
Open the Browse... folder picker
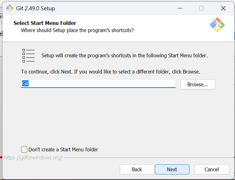coord(198,84)
